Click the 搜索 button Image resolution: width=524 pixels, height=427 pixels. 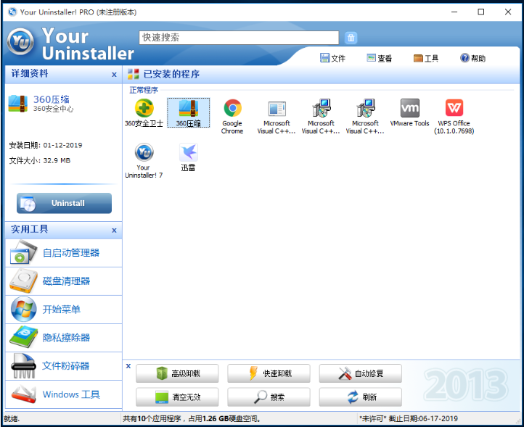click(x=269, y=397)
